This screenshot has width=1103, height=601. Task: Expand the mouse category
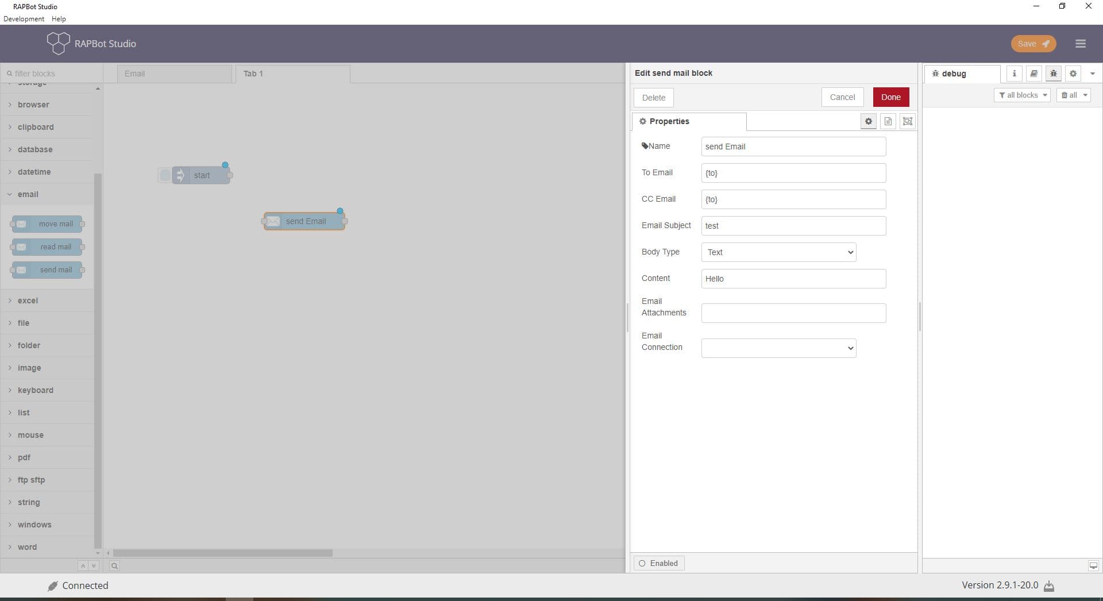coord(46,435)
